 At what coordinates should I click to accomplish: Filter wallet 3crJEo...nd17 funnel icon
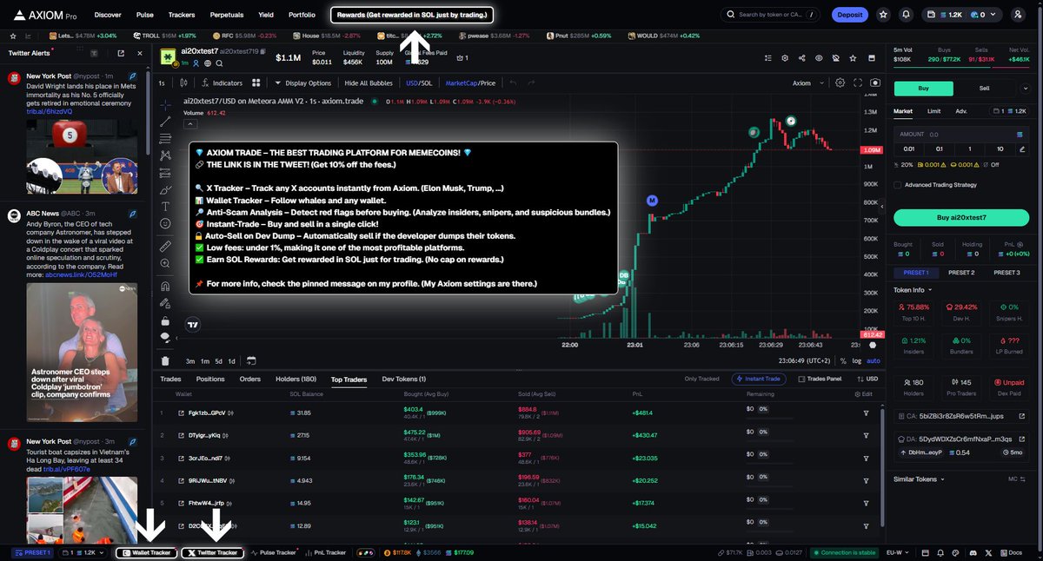pyautogui.click(x=866, y=458)
